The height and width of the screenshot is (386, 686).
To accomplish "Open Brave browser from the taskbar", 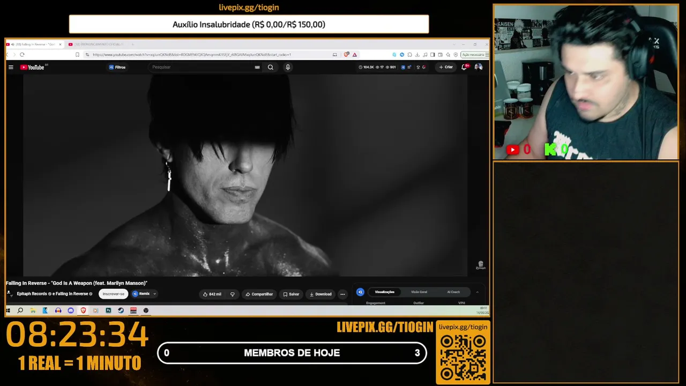I will pos(83,310).
